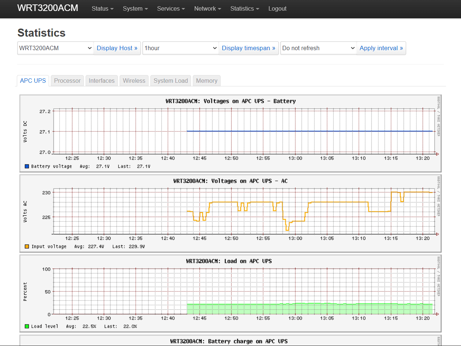The width and height of the screenshot is (461, 346).
Task: Click the Display Host button
Action: [x=117, y=48]
